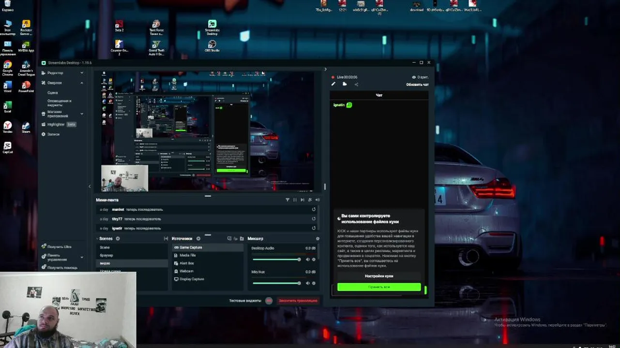The width and height of the screenshot is (620, 348).
Task: Collapse chat panel arrow at top
Action: pos(325,69)
